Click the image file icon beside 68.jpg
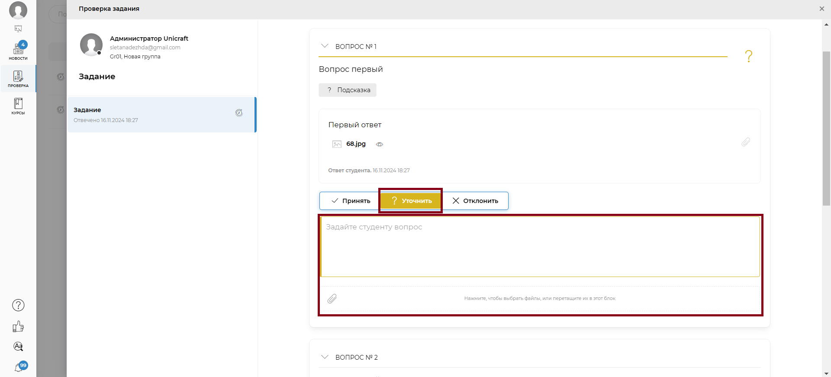 click(337, 144)
